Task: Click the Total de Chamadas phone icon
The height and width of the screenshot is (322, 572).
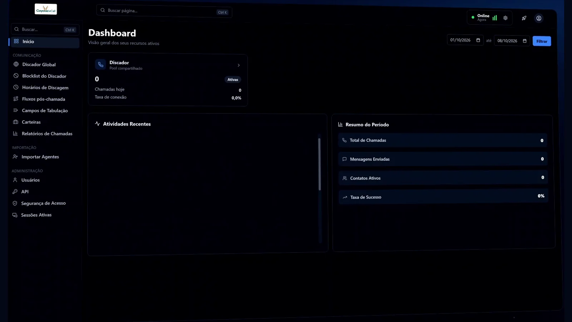Action: (344, 140)
